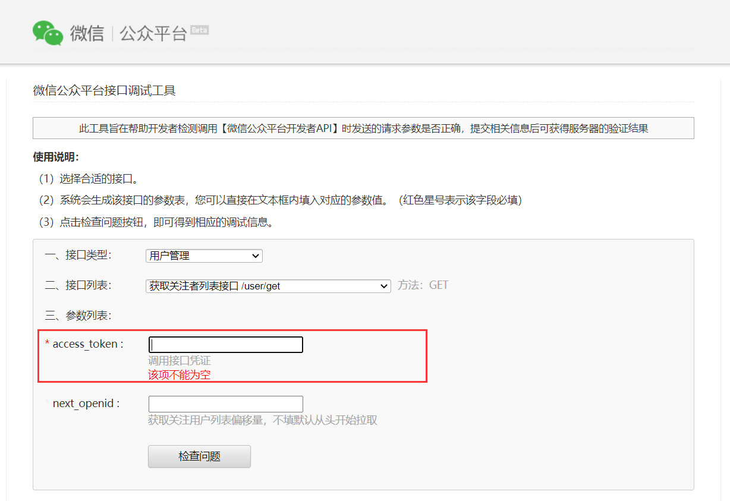The image size is (730, 501).
Task: Expand the chevron on the 用户管理 selector
Action: 256,256
